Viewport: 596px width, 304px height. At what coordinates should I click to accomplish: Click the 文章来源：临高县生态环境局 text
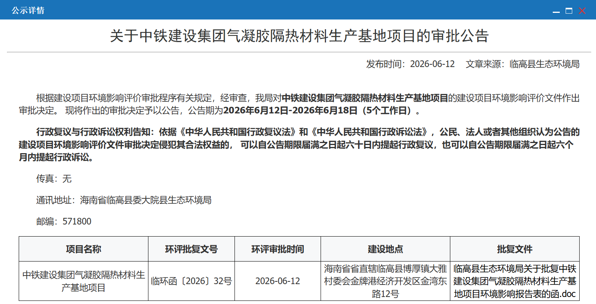click(523, 64)
